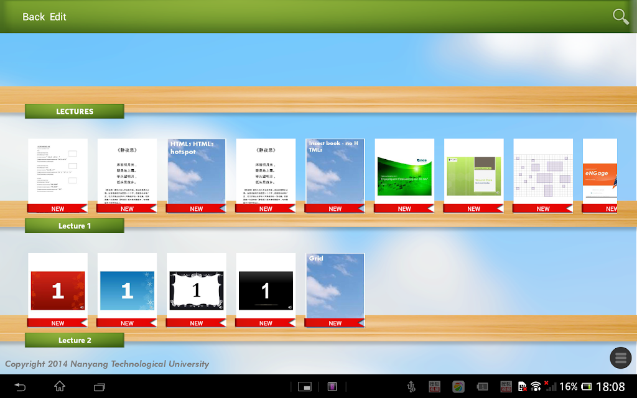Tap the purple book icon in navigation bar

332,387
